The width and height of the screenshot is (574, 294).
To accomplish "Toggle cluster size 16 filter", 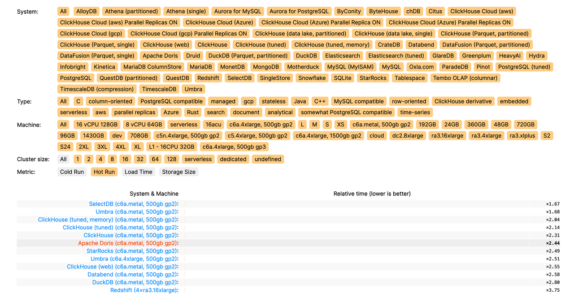I will coord(125,159).
